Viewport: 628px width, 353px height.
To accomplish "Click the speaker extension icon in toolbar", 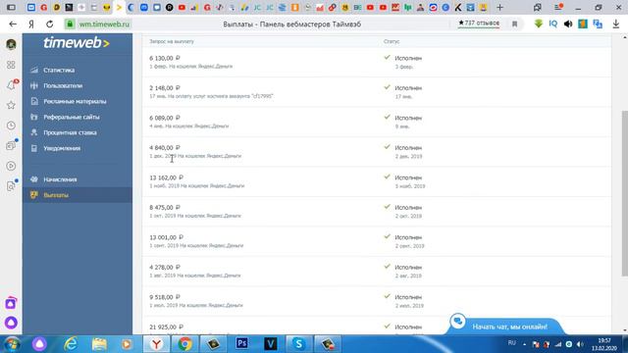I will 568,24.
